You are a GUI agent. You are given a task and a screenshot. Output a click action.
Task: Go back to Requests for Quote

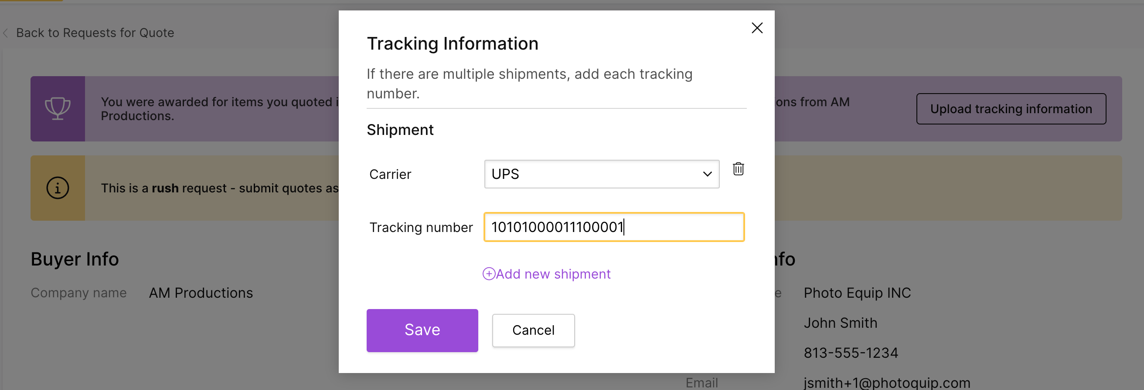95,33
